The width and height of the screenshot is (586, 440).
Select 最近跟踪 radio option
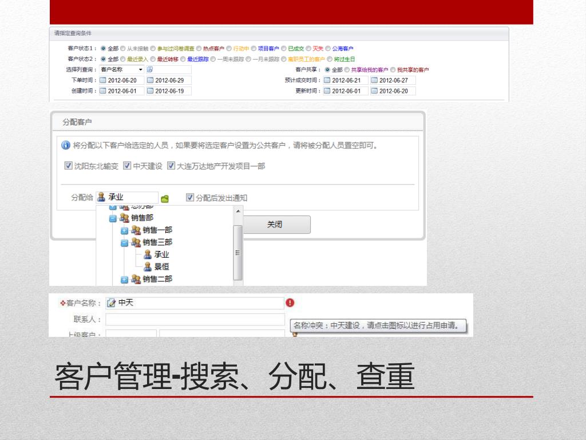pyautogui.click(x=183, y=59)
